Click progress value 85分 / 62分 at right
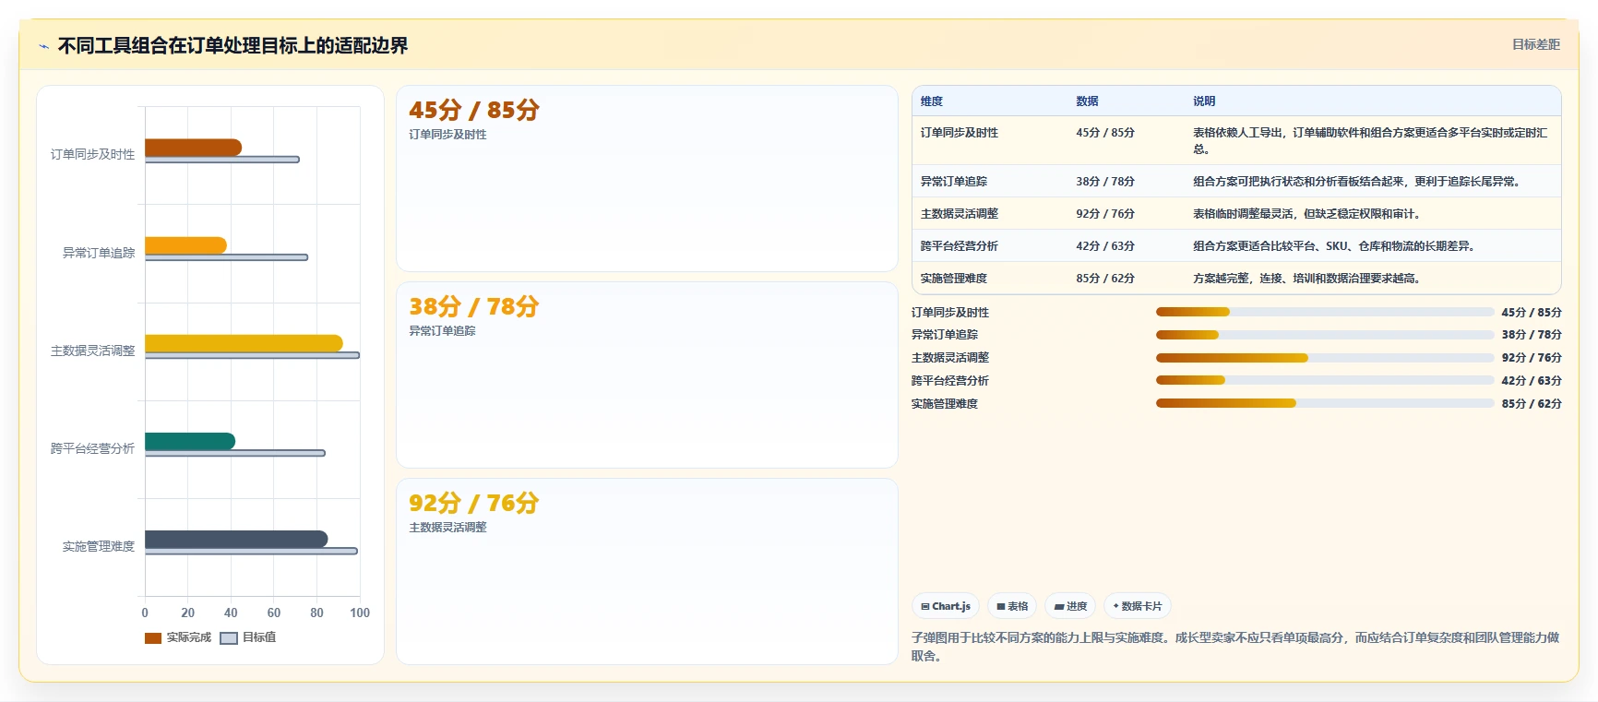The image size is (1598, 702). (1532, 403)
